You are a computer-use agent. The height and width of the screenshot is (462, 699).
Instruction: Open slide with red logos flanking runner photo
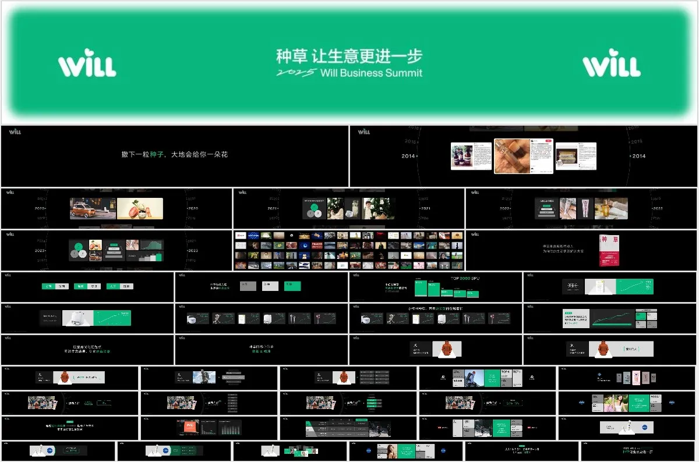pos(488,428)
